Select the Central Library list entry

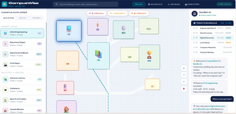point(22,79)
